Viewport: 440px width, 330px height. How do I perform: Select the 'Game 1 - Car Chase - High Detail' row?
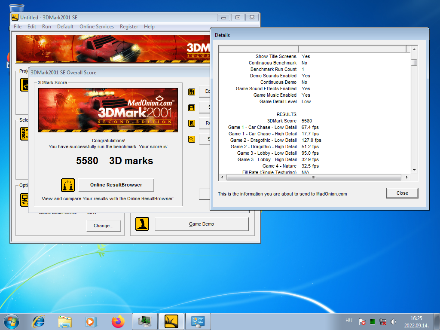pyautogui.click(x=315, y=134)
